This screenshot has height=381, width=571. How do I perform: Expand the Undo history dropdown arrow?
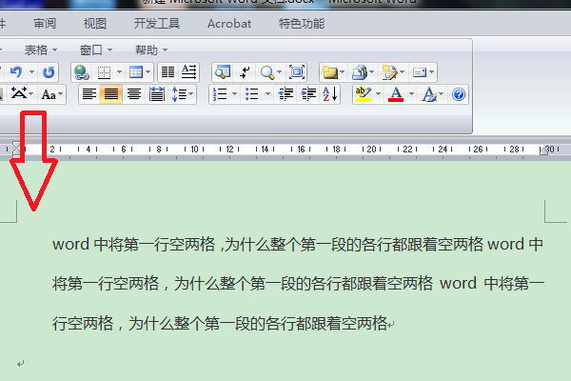pyautogui.click(x=31, y=72)
